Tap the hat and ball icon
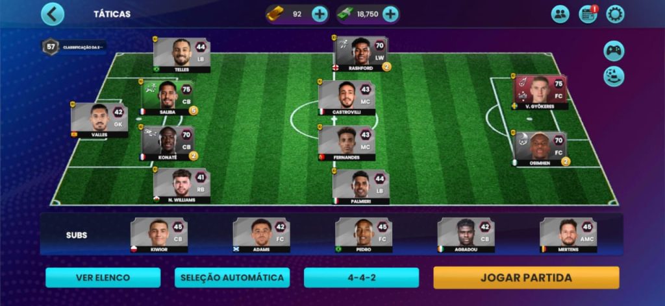 click(614, 76)
